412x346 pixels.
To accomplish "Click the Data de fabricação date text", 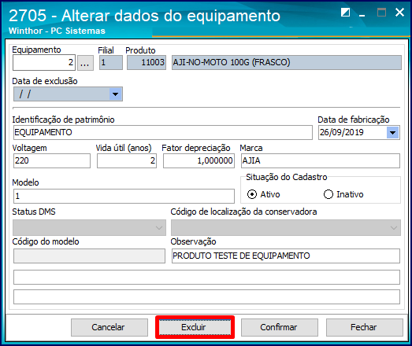I will [342, 132].
